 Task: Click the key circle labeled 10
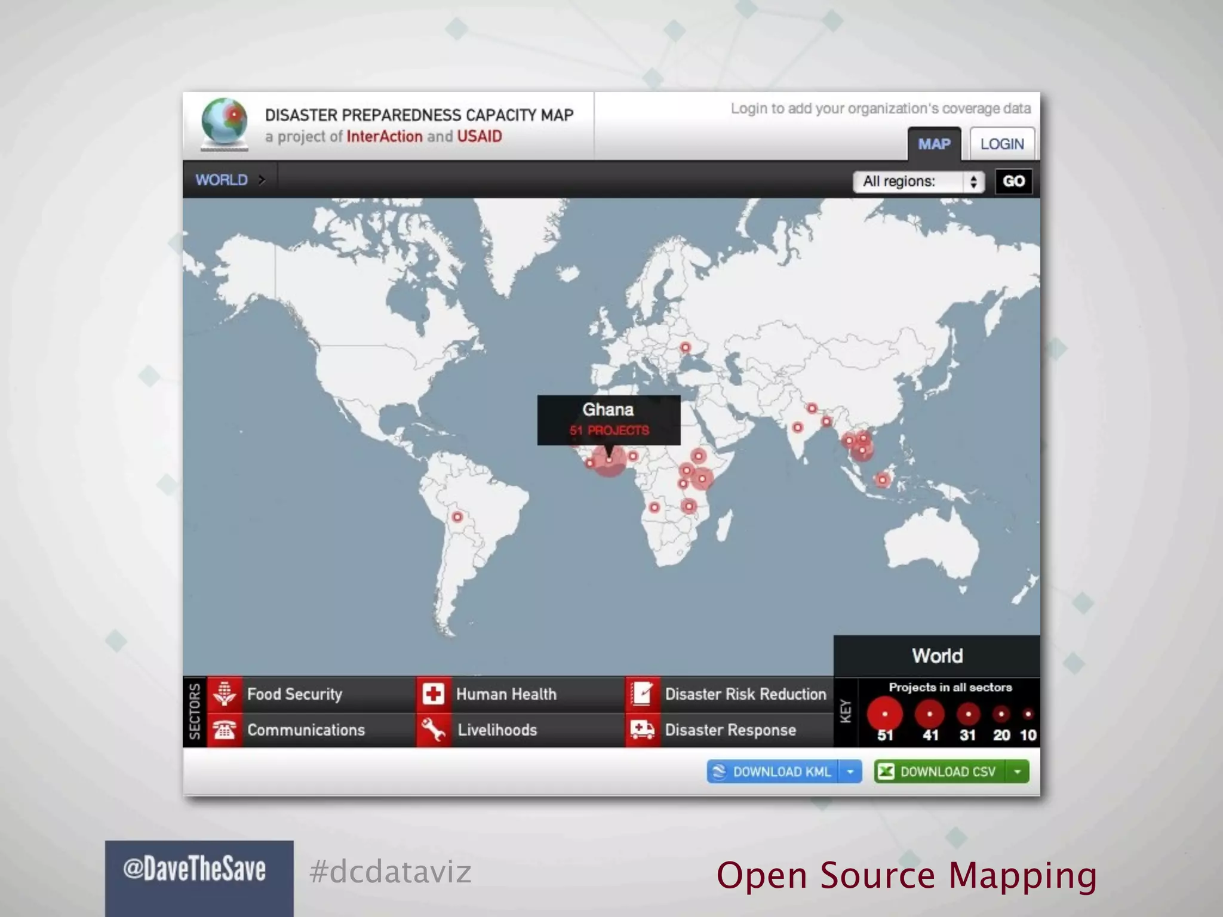(x=1028, y=714)
